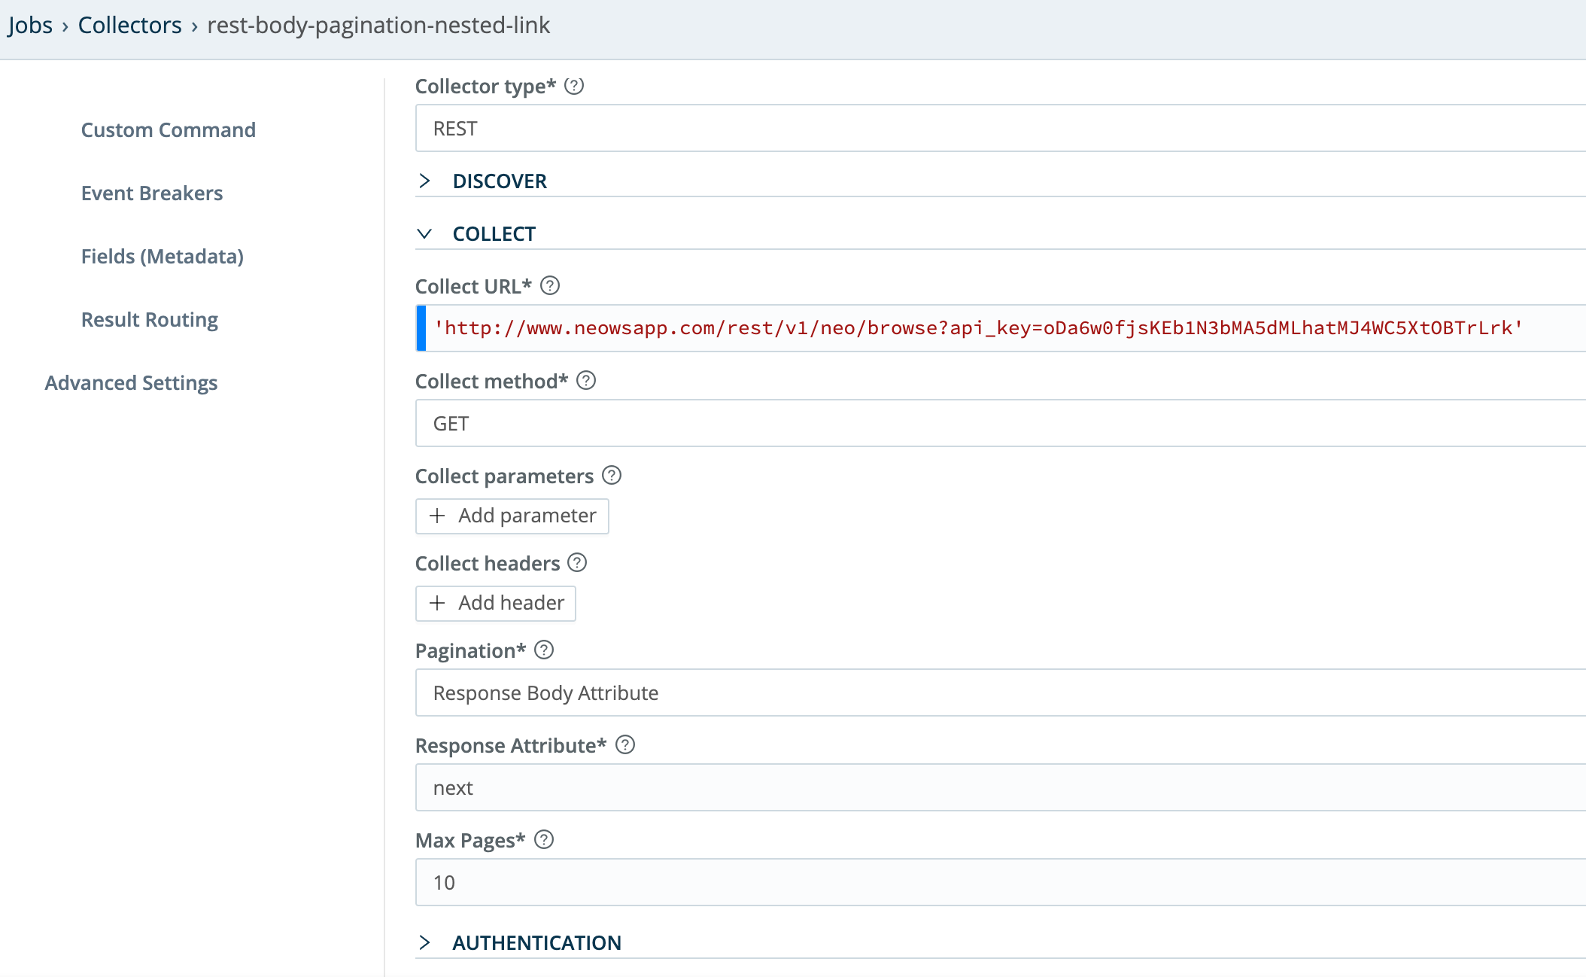Expand the DISCOVER section
The height and width of the screenshot is (977, 1586).
(x=427, y=181)
